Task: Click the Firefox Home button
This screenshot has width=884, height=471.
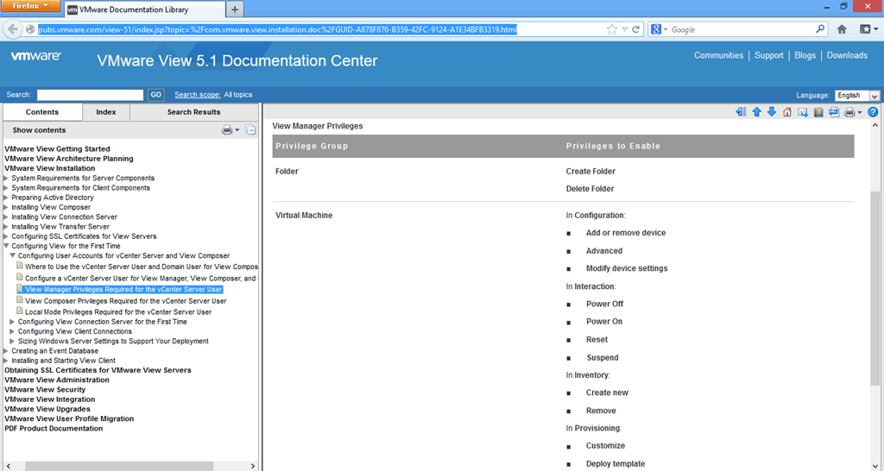Action: pos(842,29)
